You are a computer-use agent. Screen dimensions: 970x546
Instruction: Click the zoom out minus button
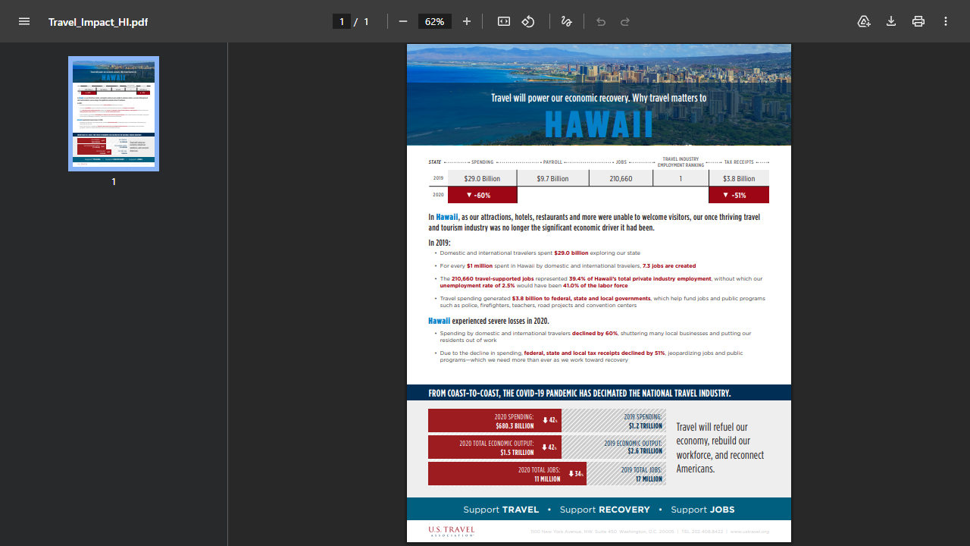tap(403, 21)
